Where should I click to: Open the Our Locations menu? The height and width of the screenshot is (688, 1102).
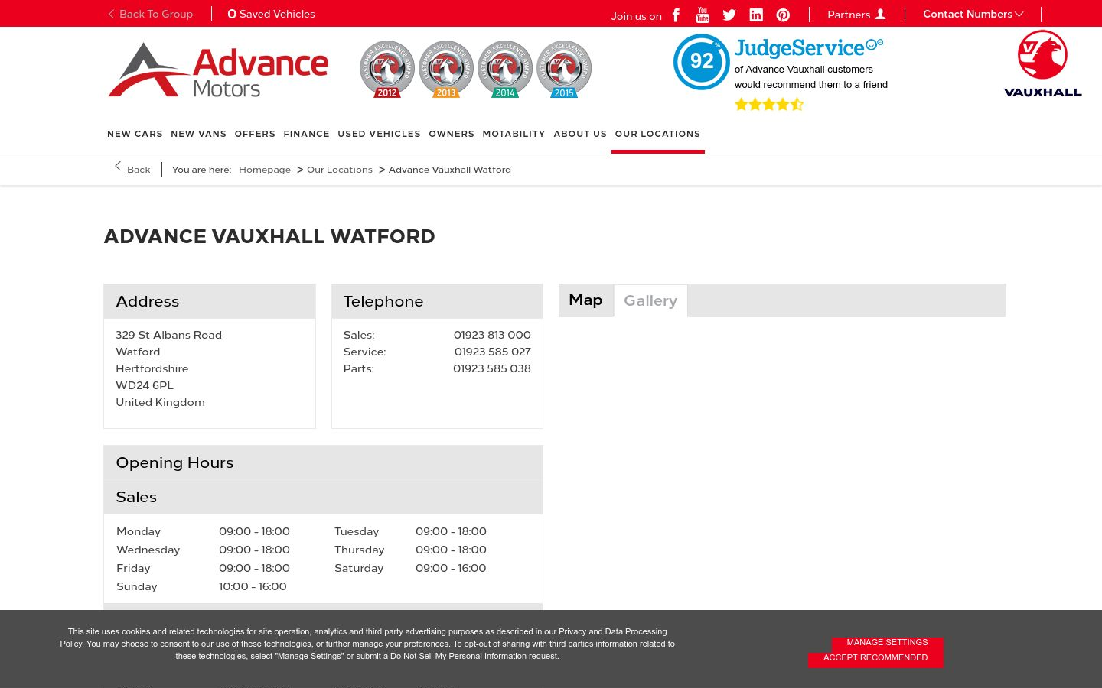(657, 134)
